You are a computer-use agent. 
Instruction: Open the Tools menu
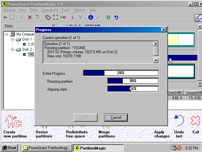[66, 10]
